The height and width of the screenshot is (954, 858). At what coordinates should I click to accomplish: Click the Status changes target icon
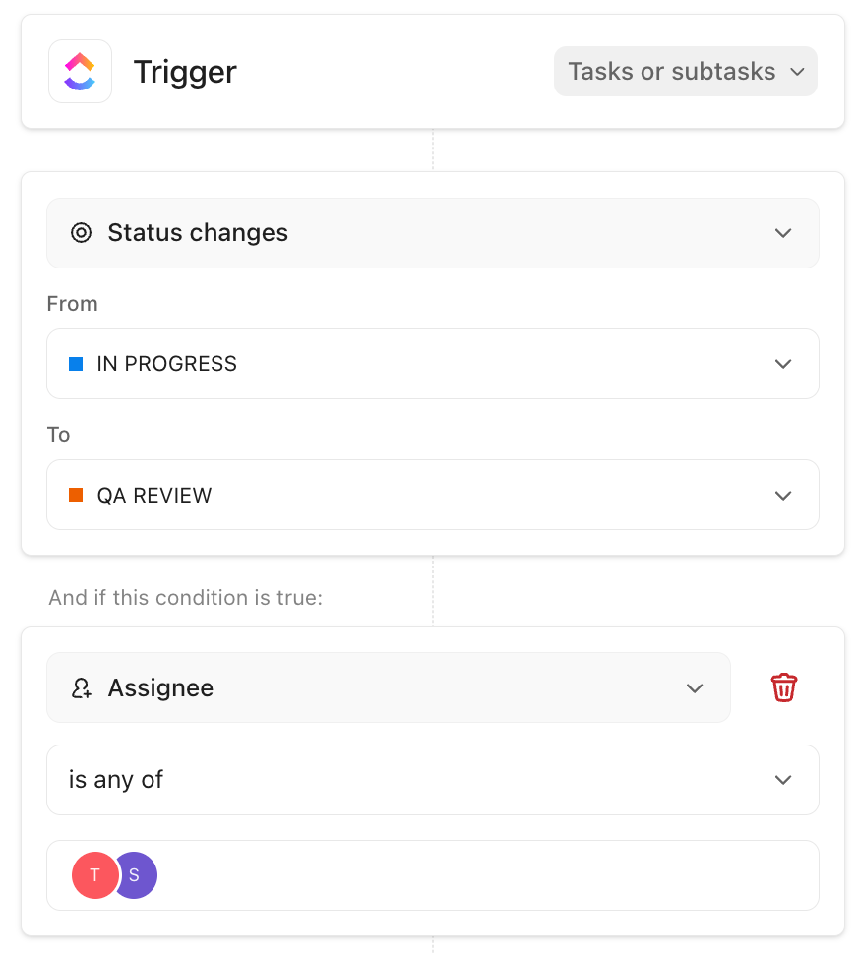[x=81, y=233]
